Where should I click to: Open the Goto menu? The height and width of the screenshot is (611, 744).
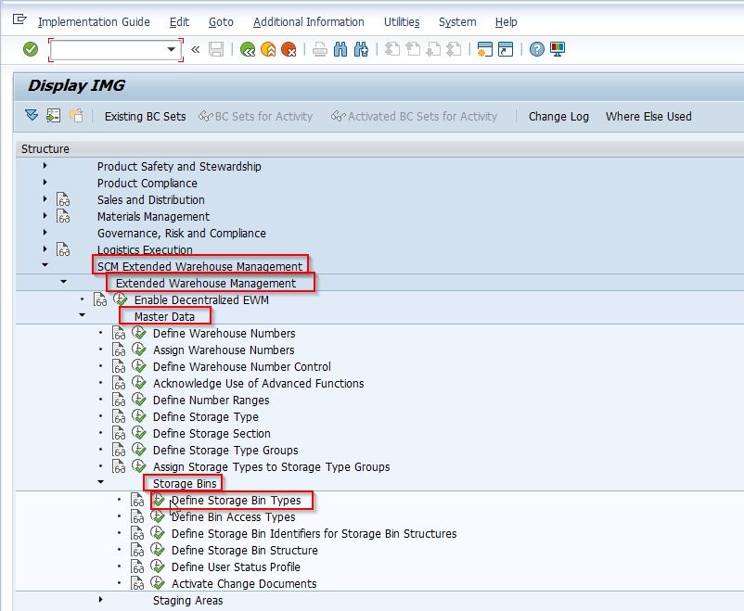(221, 22)
